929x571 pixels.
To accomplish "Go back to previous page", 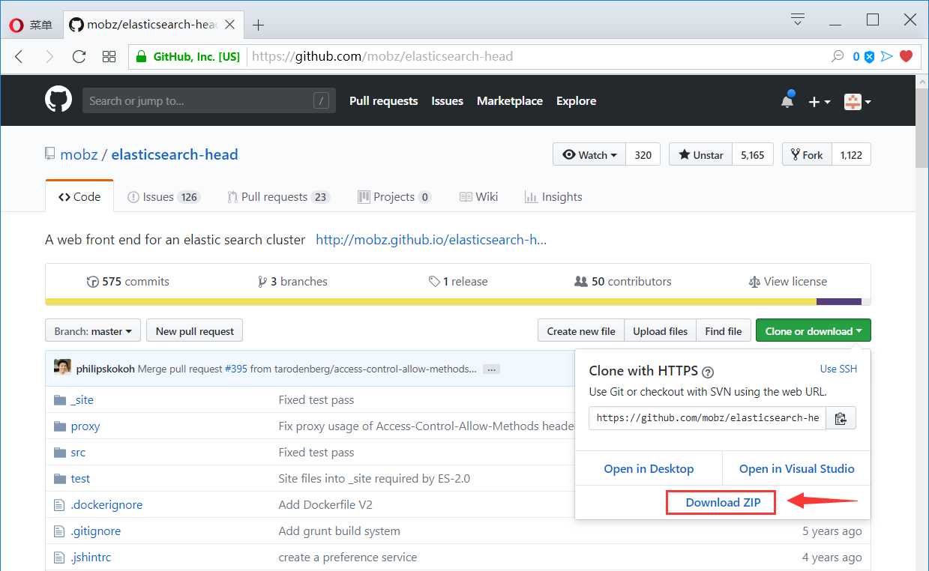I will pos(19,56).
